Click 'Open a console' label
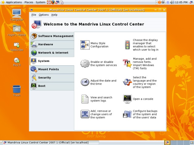Screen dimensions: 194x145 143,99
